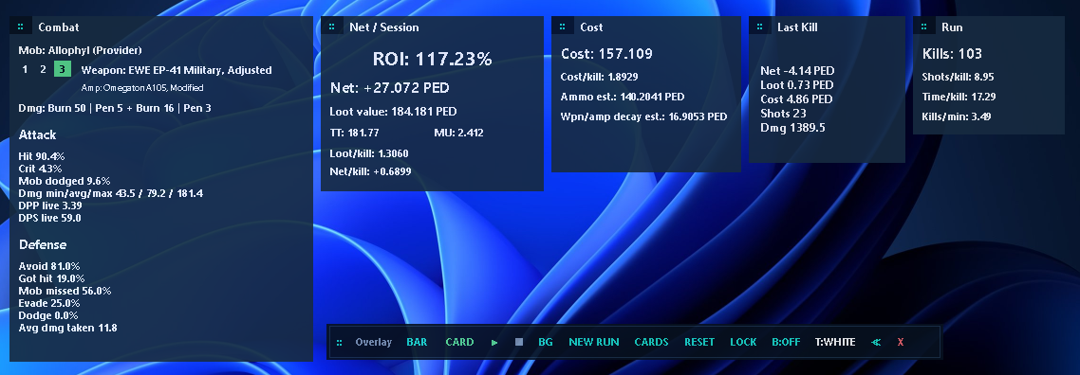Start tracking with the green play icon
Screen dimensions: 1080x375
pyautogui.click(x=494, y=342)
